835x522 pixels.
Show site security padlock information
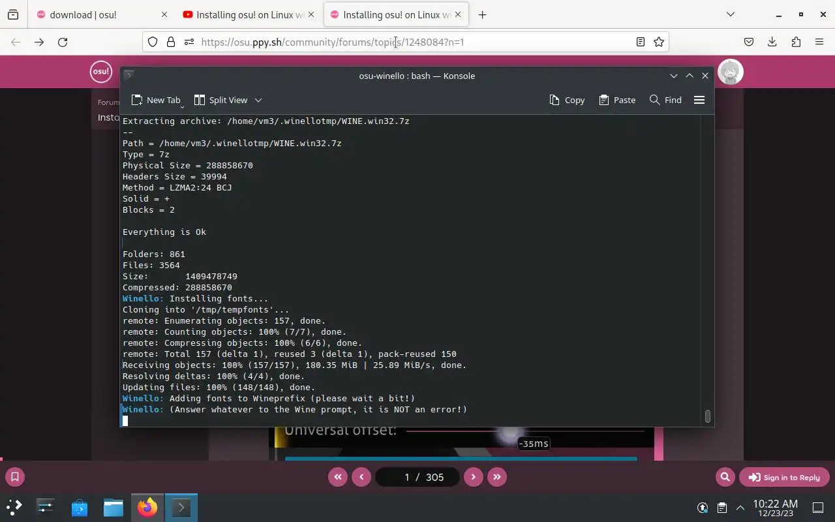(171, 42)
